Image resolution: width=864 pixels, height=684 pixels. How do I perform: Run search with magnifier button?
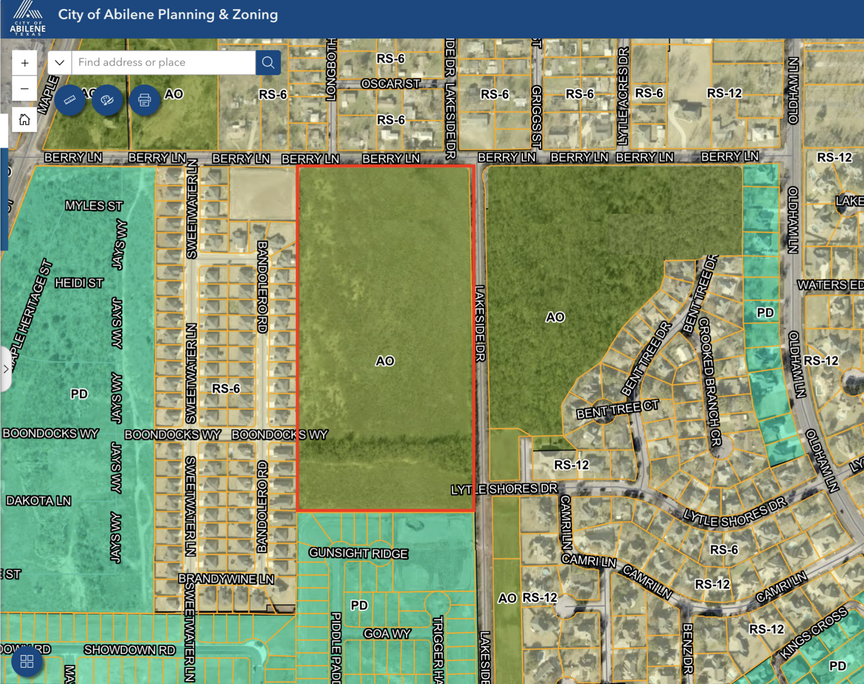tap(268, 62)
